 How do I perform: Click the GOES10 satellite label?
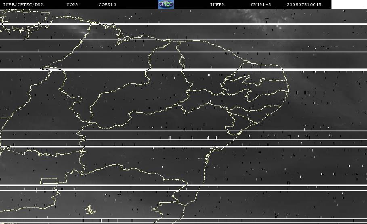pyautogui.click(x=107, y=5)
